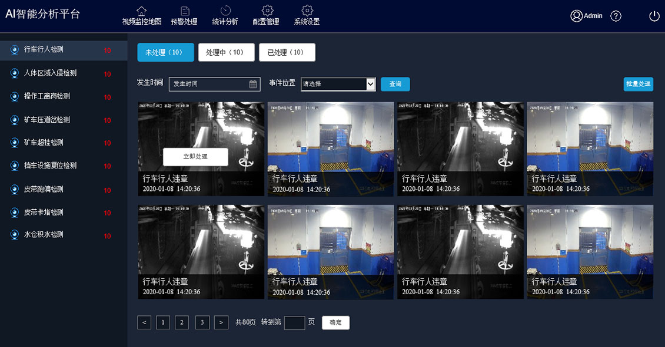Select 水仓积水检测 in the sidebar
This screenshot has width=665, height=347.
point(44,234)
